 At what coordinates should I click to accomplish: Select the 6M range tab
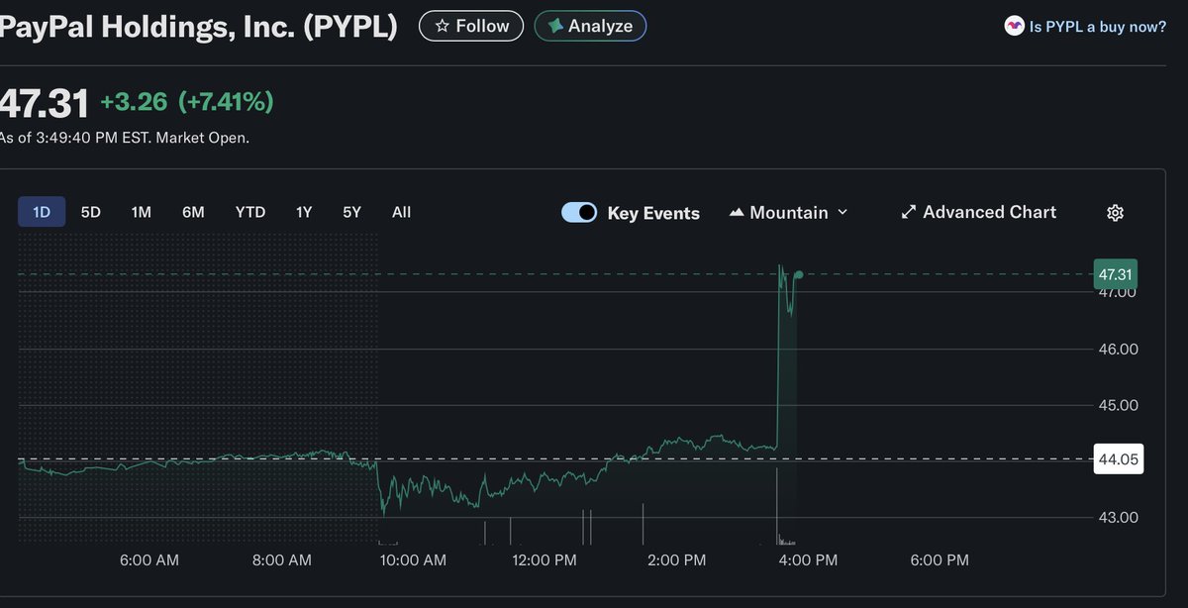click(x=193, y=212)
